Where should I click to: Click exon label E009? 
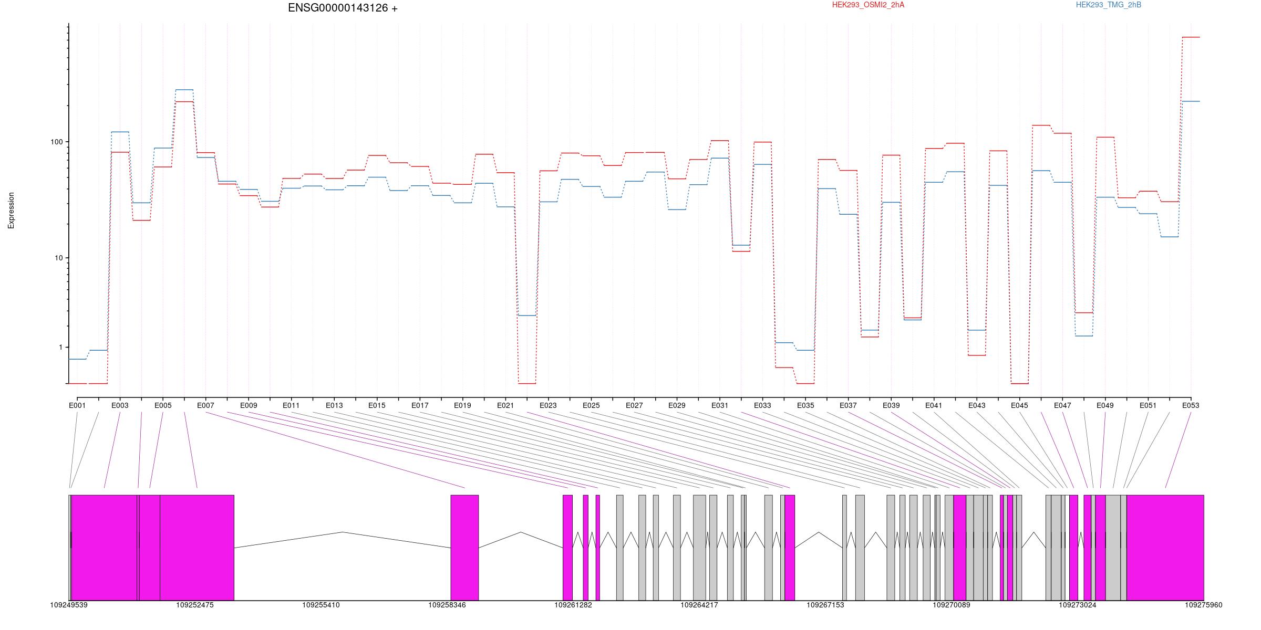click(249, 405)
